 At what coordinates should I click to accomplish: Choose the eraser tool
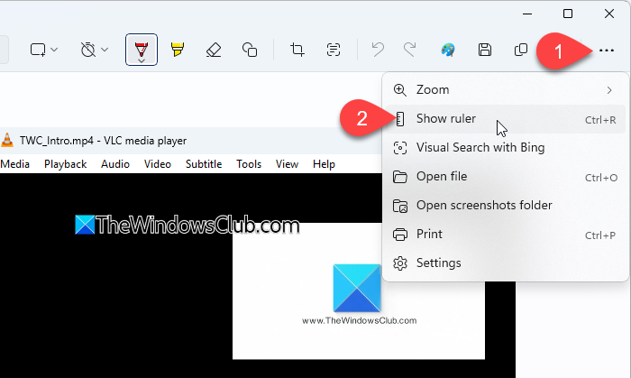click(214, 50)
